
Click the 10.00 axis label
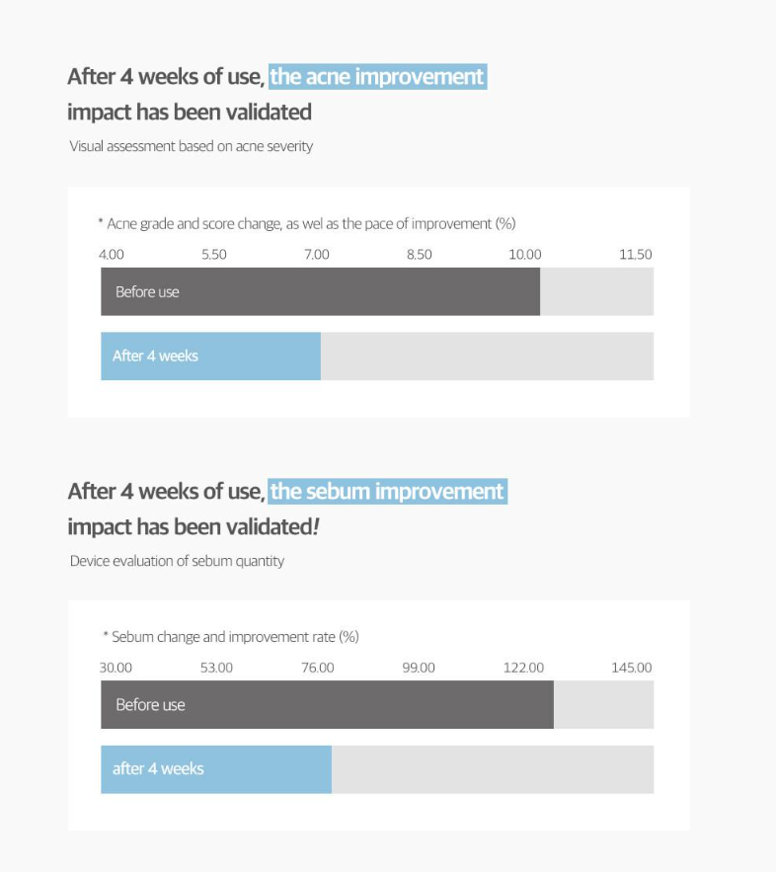[x=525, y=255]
